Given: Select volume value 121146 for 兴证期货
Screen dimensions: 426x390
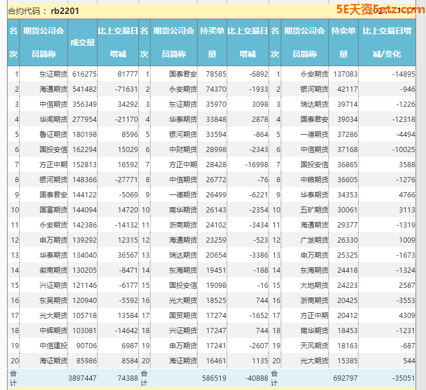Looking at the screenshot, I should [84, 286].
